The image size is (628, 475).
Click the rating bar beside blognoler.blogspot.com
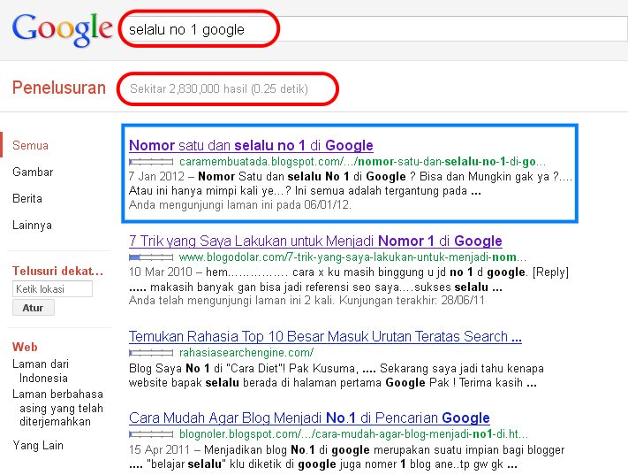click(x=151, y=434)
